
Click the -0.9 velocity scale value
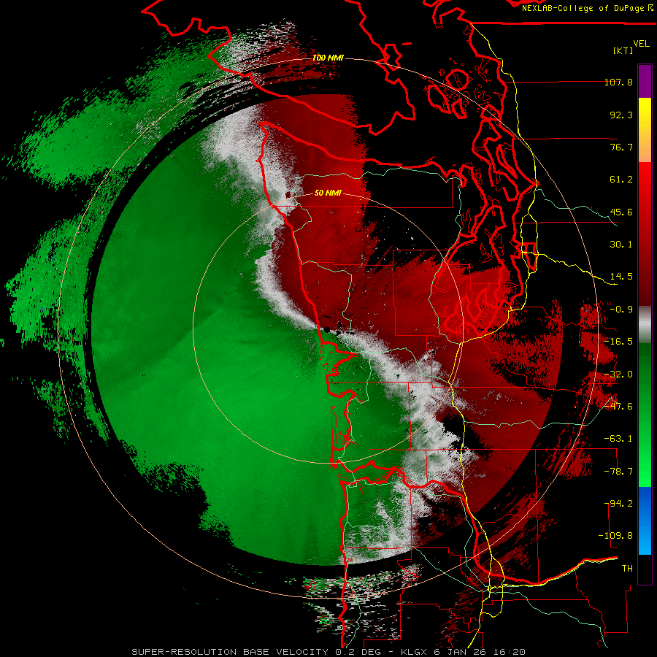[x=621, y=310]
